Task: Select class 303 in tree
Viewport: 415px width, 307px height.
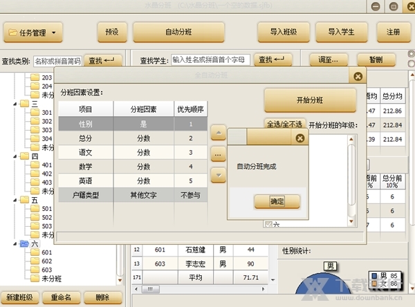Action: (47, 130)
